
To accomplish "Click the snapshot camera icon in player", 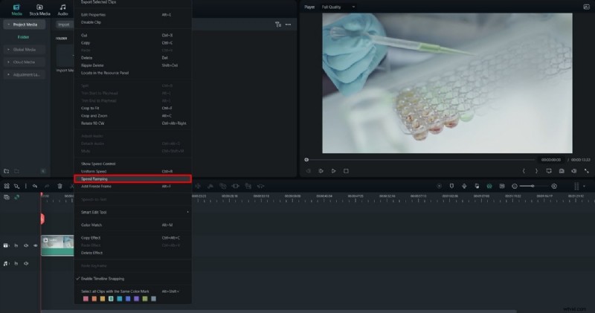I will click(x=562, y=171).
